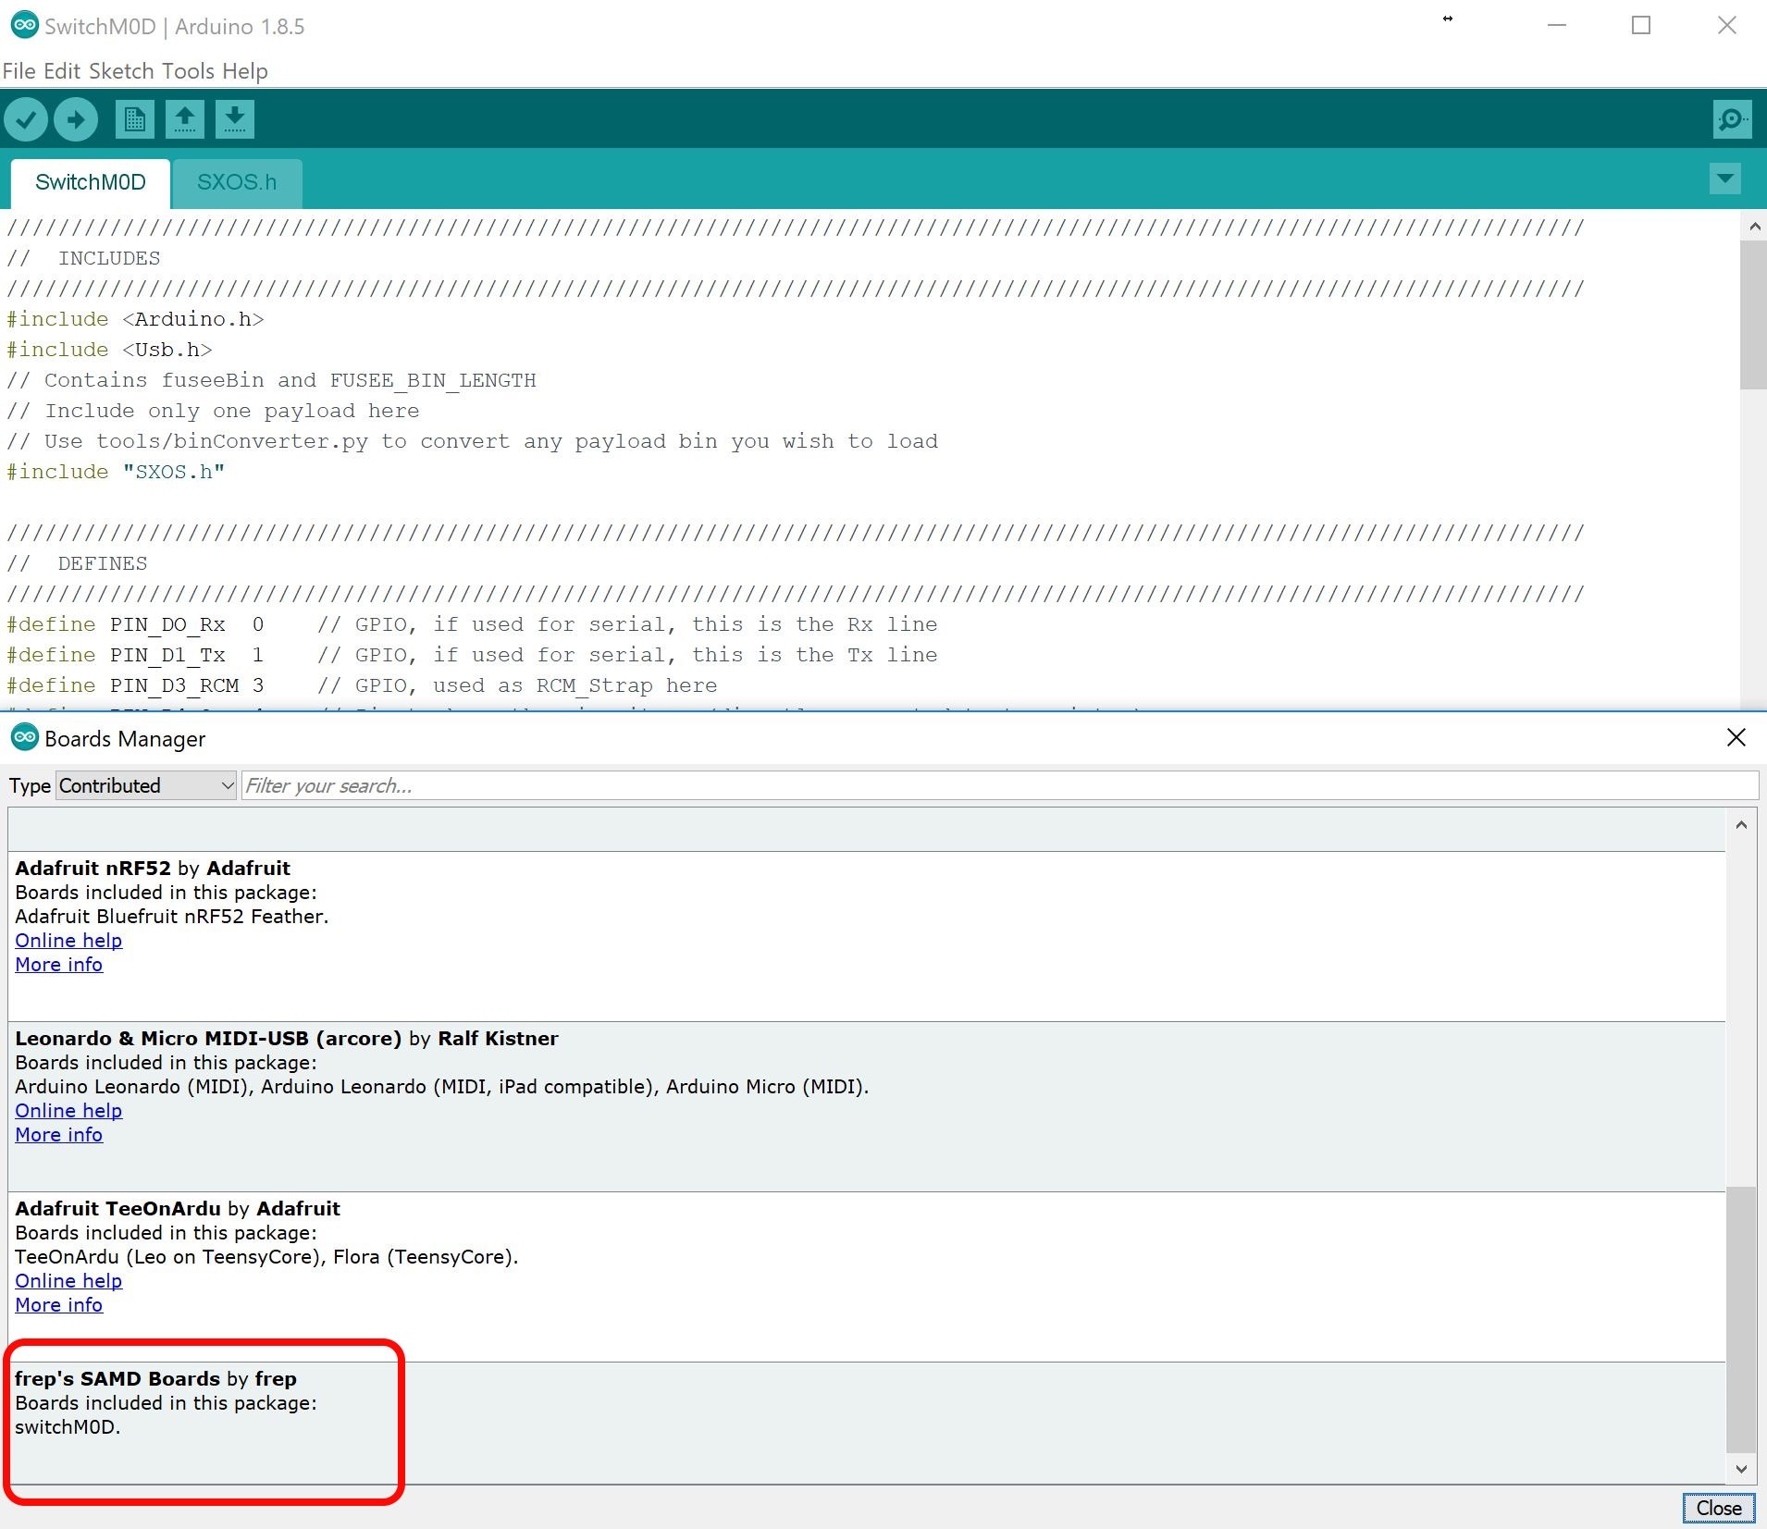This screenshot has height=1529, width=1767.
Task: Select the Adafruit TeeOnArdu package title
Action: [178, 1208]
